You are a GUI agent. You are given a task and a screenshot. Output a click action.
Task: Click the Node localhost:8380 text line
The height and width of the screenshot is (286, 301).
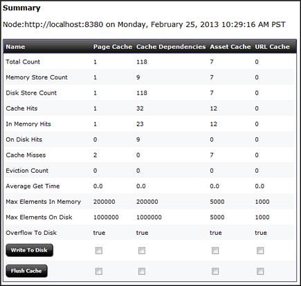pos(144,24)
